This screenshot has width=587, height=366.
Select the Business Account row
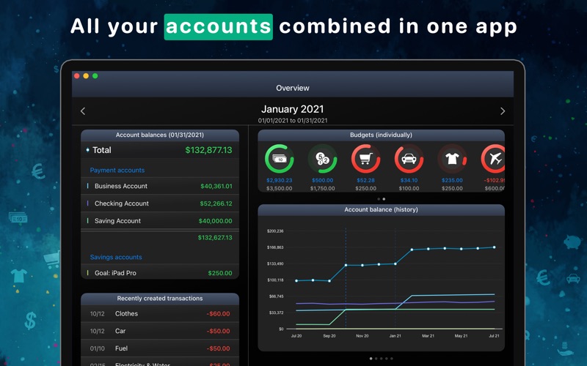point(160,186)
